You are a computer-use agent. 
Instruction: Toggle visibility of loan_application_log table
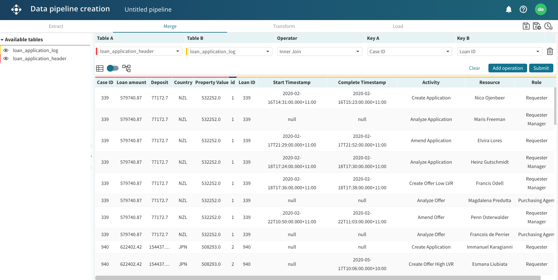point(6,50)
